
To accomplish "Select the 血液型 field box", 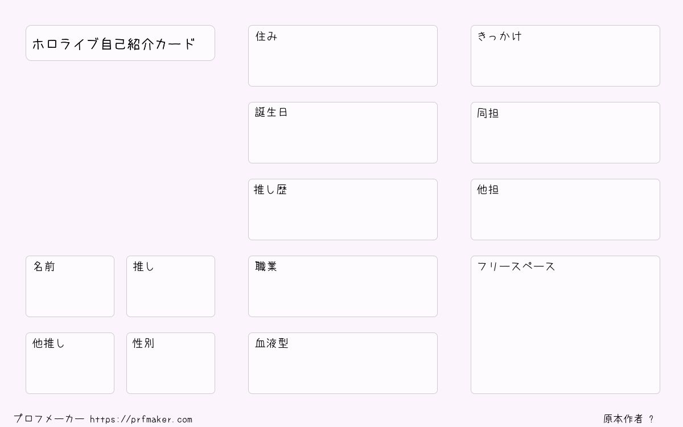I will pos(343,363).
